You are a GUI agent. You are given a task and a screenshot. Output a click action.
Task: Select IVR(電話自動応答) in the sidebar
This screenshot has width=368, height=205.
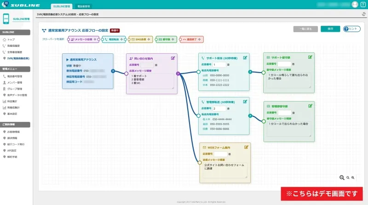pos(16,58)
